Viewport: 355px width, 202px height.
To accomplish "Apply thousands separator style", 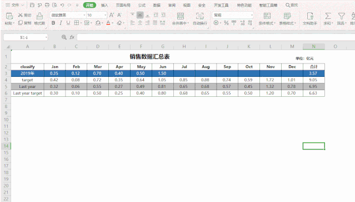I will pos(234,23).
